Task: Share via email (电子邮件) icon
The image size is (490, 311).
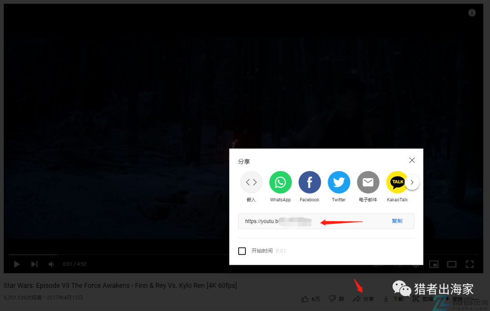Action: point(368,182)
